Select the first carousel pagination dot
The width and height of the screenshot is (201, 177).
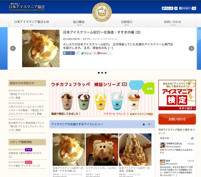pos(99,73)
